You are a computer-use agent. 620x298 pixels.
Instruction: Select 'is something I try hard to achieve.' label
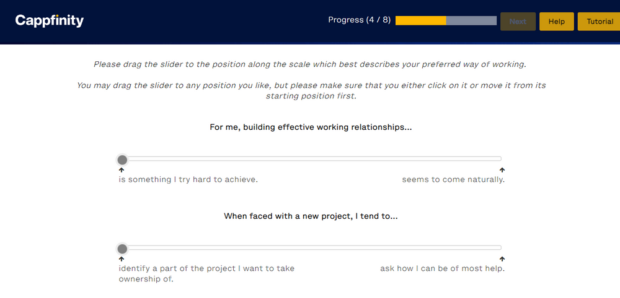(188, 180)
